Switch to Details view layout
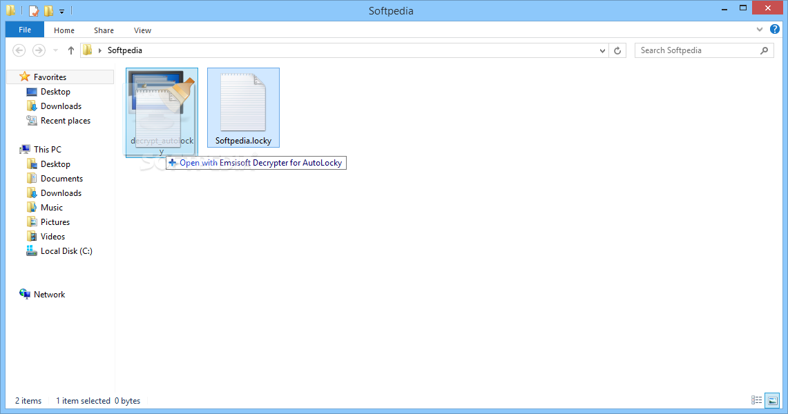This screenshot has width=788, height=414. click(756, 400)
